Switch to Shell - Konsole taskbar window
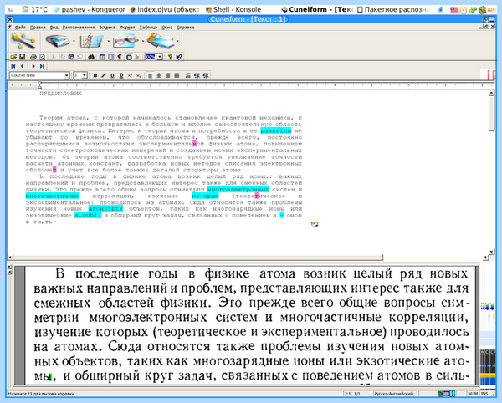 [x=233, y=9]
